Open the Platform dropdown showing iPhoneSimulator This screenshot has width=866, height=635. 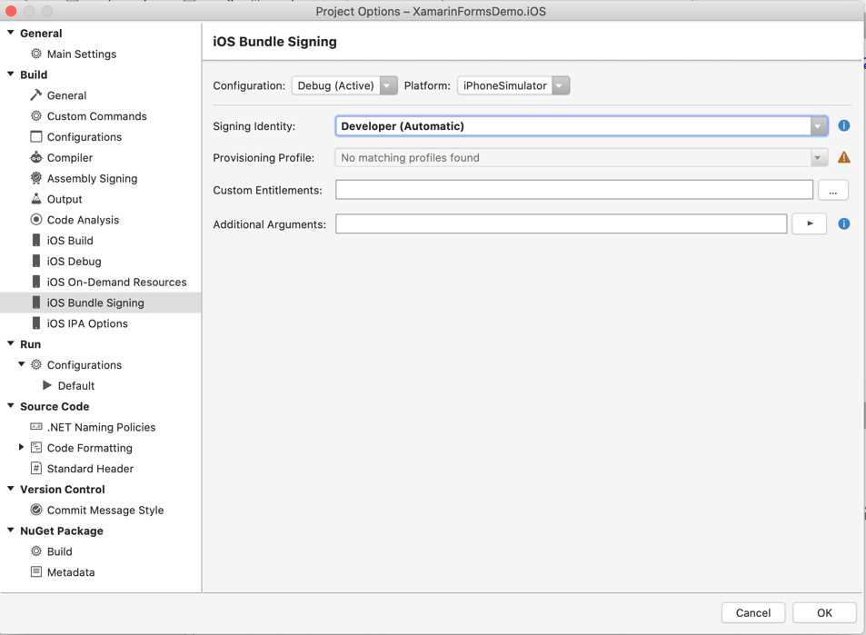pos(561,84)
